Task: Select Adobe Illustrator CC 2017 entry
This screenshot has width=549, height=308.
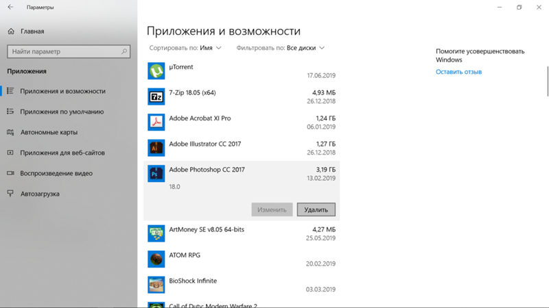Action: 205,144
